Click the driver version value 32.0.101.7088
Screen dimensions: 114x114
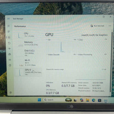click(x=98, y=83)
